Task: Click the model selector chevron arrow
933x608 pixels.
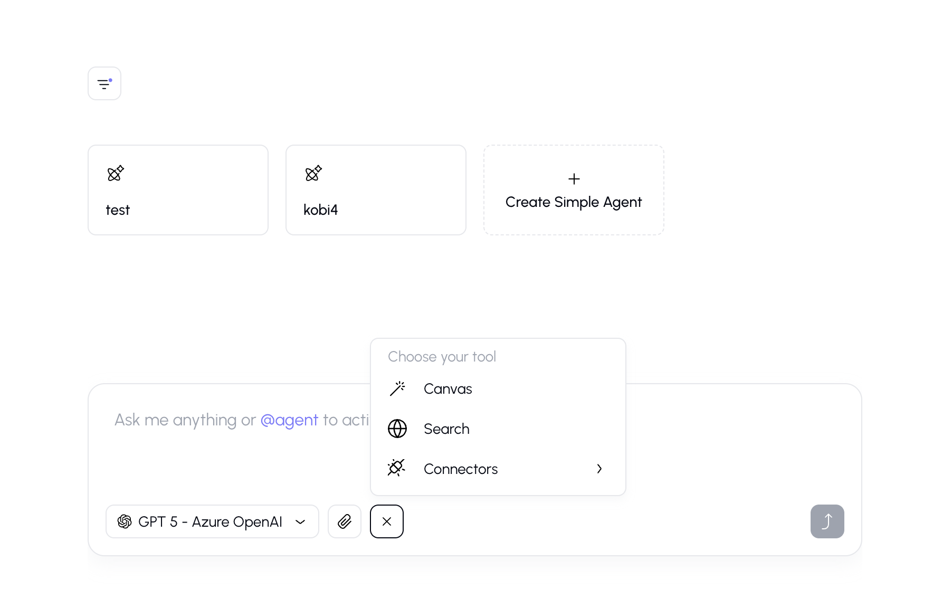Action: tap(300, 521)
